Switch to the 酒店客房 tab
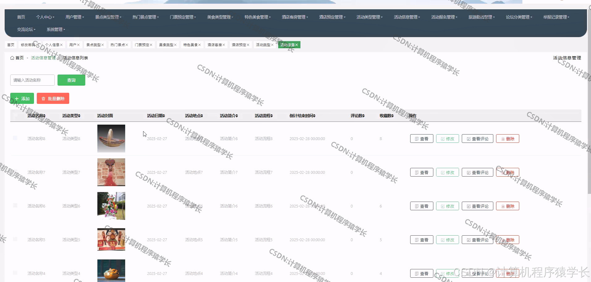 click(215, 45)
